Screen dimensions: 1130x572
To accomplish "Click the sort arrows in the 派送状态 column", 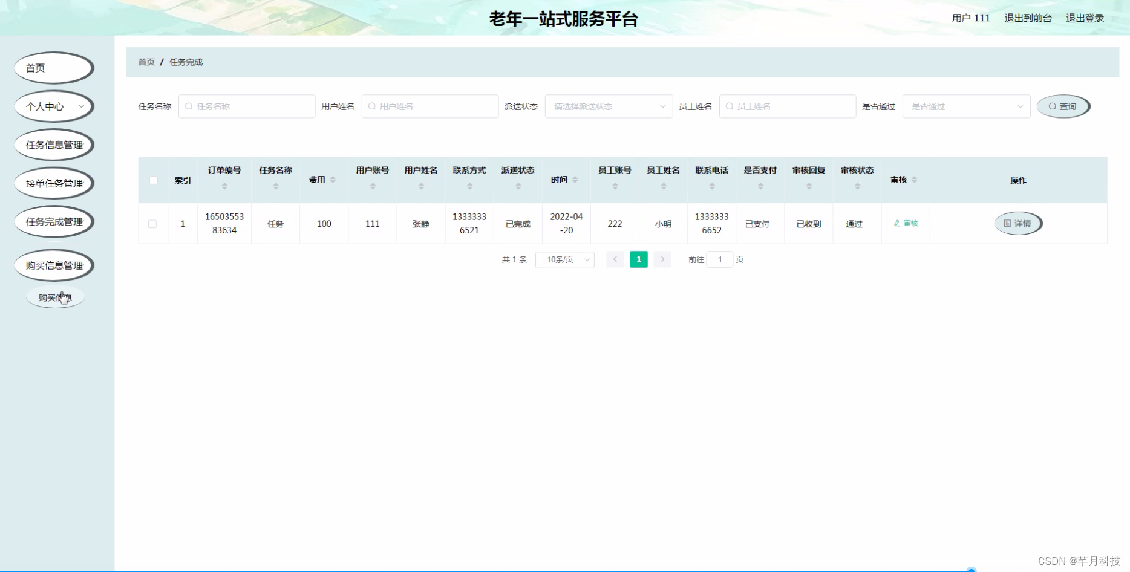I will (x=518, y=186).
